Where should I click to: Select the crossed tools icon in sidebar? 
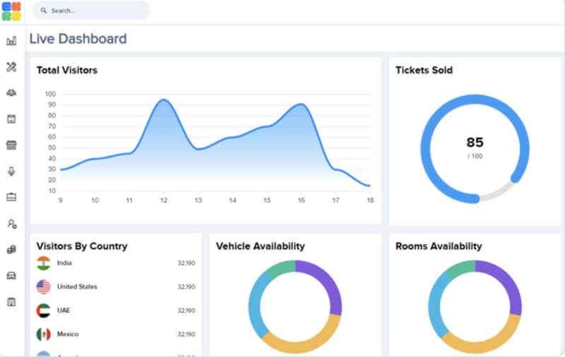(11, 67)
